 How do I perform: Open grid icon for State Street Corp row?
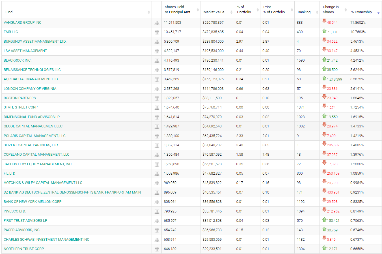pyautogui.click(x=157, y=108)
